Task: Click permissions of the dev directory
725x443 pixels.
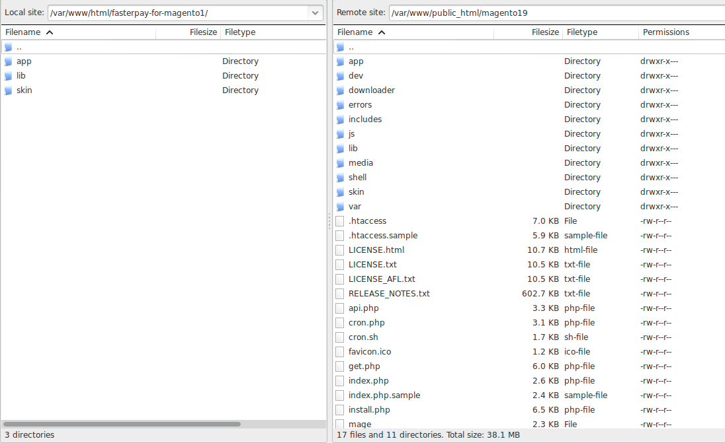Action: (x=659, y=76)
